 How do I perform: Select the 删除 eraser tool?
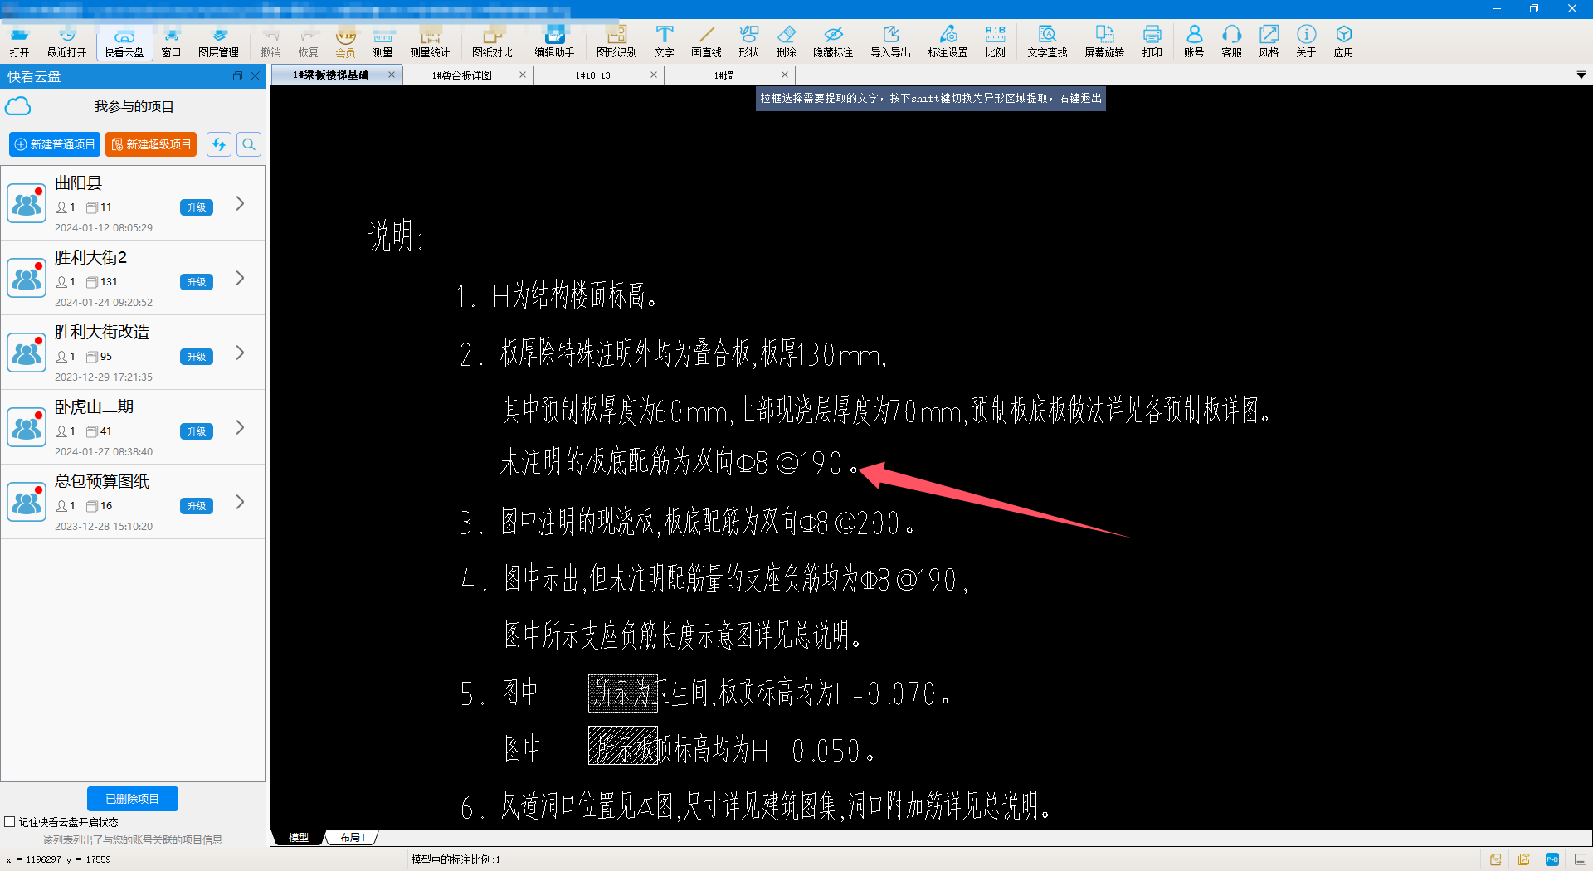coord(786,41)
